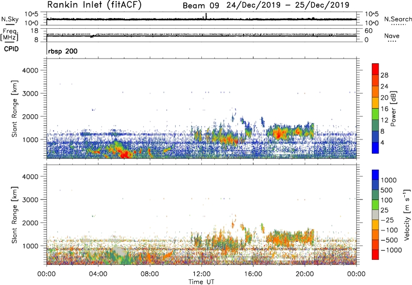Viewport: 412px width, 285px height.
Task: Click the '04:00' time axis tick label
Action: pyautogui.click(x=98, y=274)
